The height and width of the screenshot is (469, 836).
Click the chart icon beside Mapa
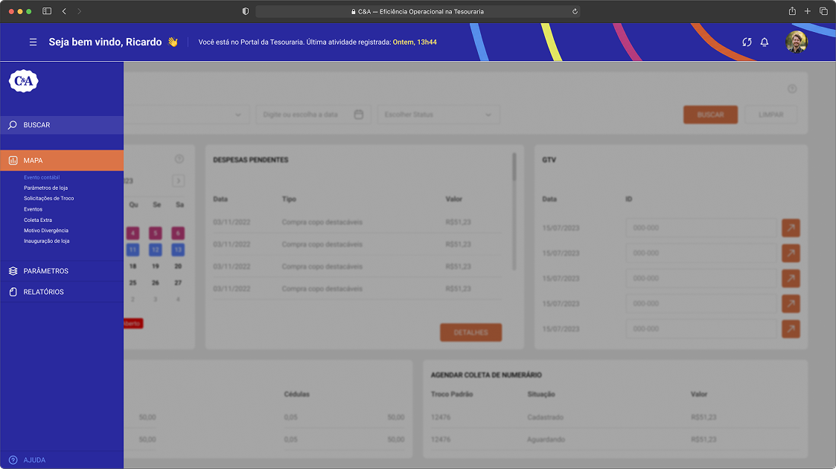click(x=13, y=160)
